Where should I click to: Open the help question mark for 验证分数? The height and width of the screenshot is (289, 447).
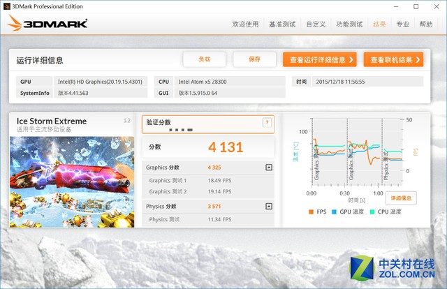[267, 123]
